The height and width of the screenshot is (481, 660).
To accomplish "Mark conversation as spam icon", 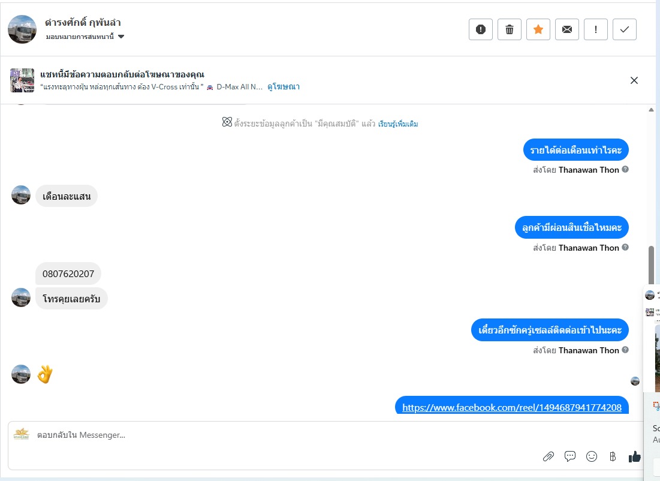I will click(480, 29).
